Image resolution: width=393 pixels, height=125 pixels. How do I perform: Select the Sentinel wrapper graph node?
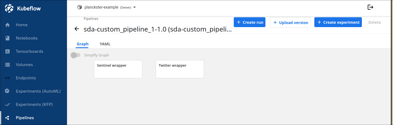click(118, 69)
